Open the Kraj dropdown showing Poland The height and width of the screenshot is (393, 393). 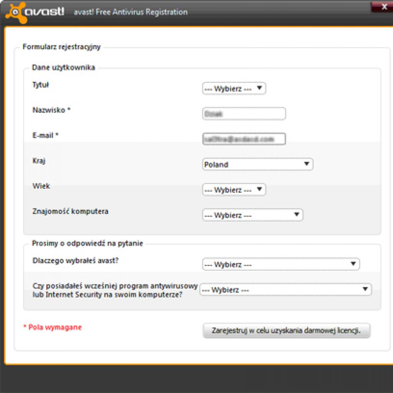tap(258, 164)
